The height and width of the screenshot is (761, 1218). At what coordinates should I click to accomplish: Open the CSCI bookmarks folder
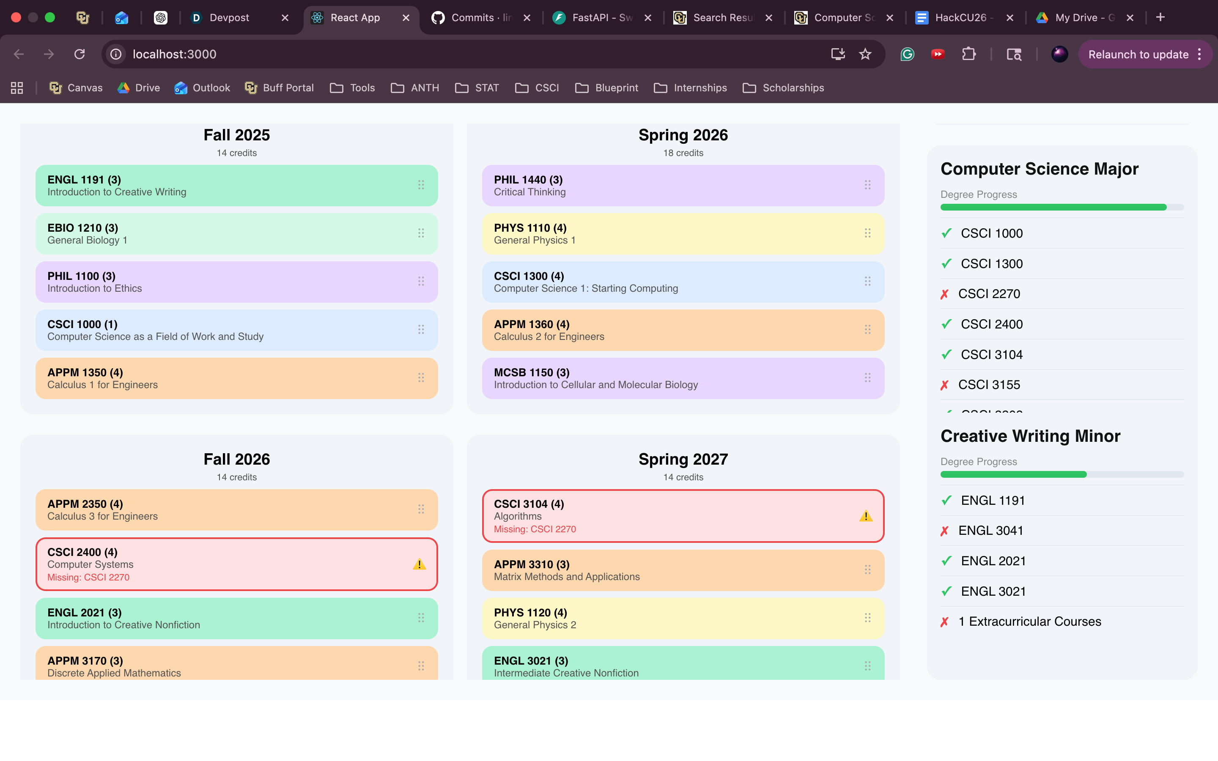[537, 88]
